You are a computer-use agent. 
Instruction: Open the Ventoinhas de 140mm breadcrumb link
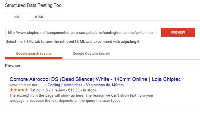pyautogui.click(x=105, y=85)
